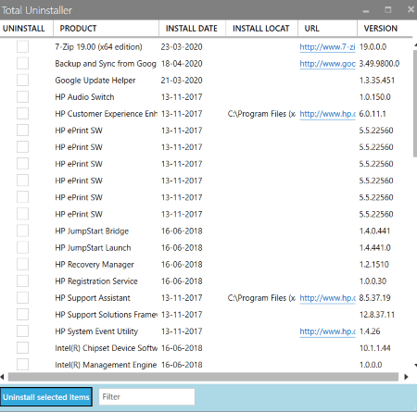Viewport: 417px width, 412px height.
Task: Click Uninstall selected items button
Action: click(x=46, y=397)
